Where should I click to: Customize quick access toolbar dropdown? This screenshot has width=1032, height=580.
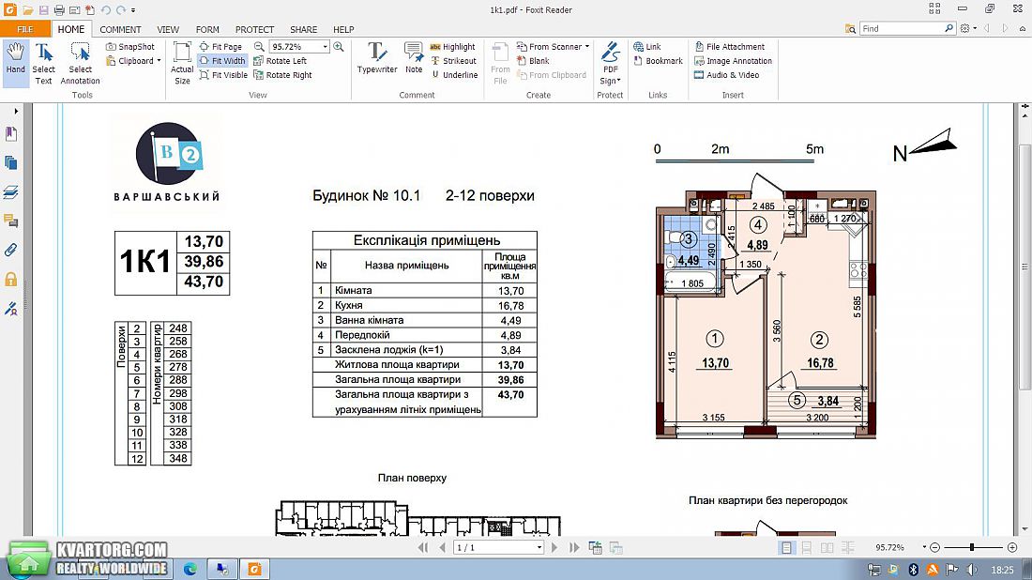pos(133,10)
